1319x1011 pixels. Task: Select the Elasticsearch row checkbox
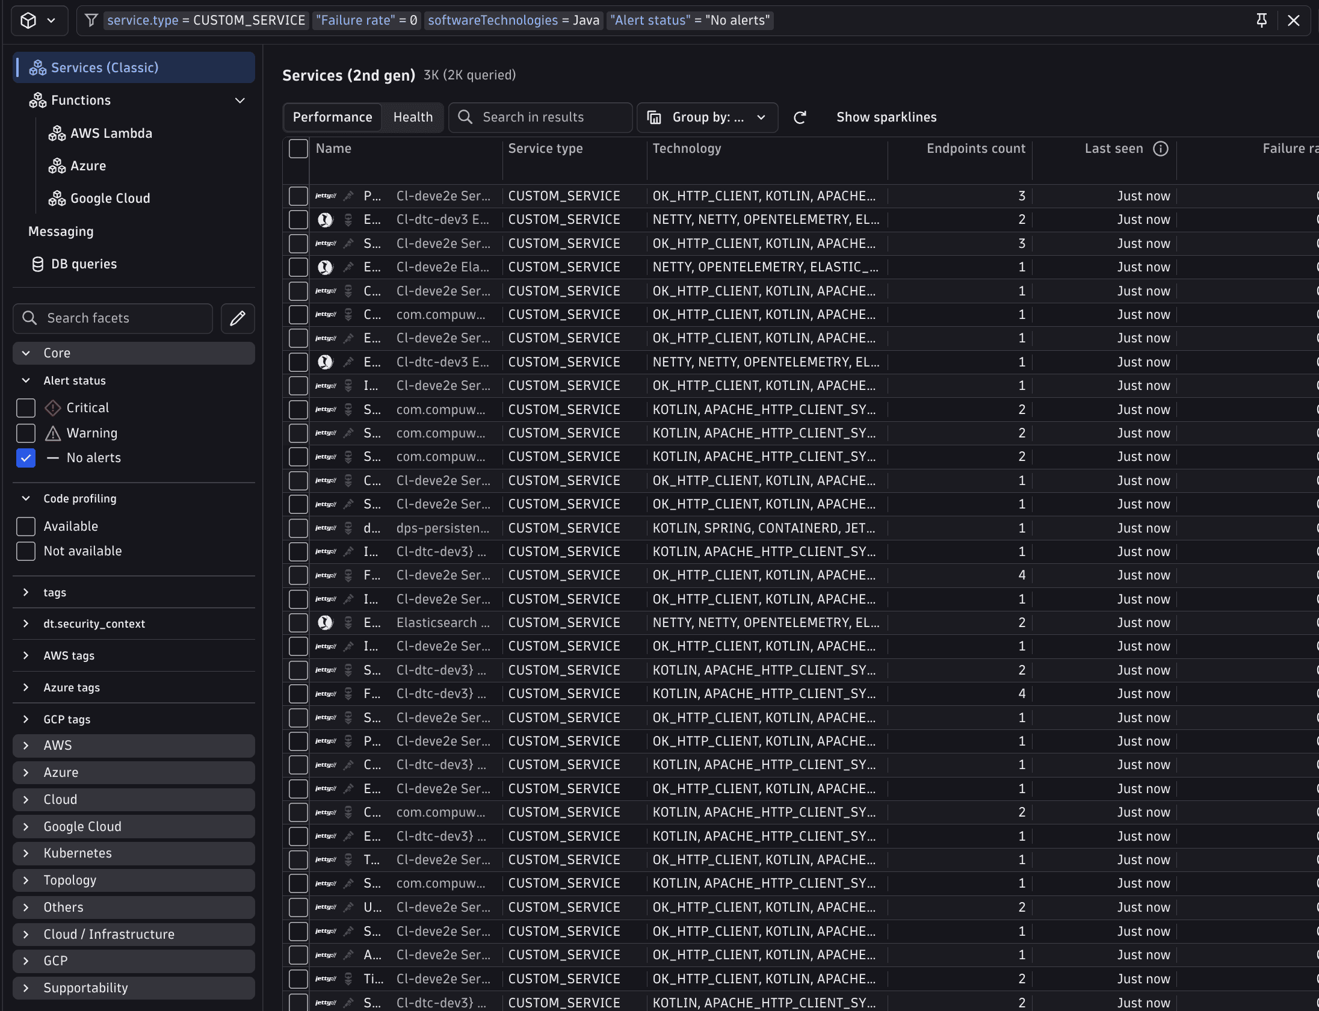click(x=298, y=623)
